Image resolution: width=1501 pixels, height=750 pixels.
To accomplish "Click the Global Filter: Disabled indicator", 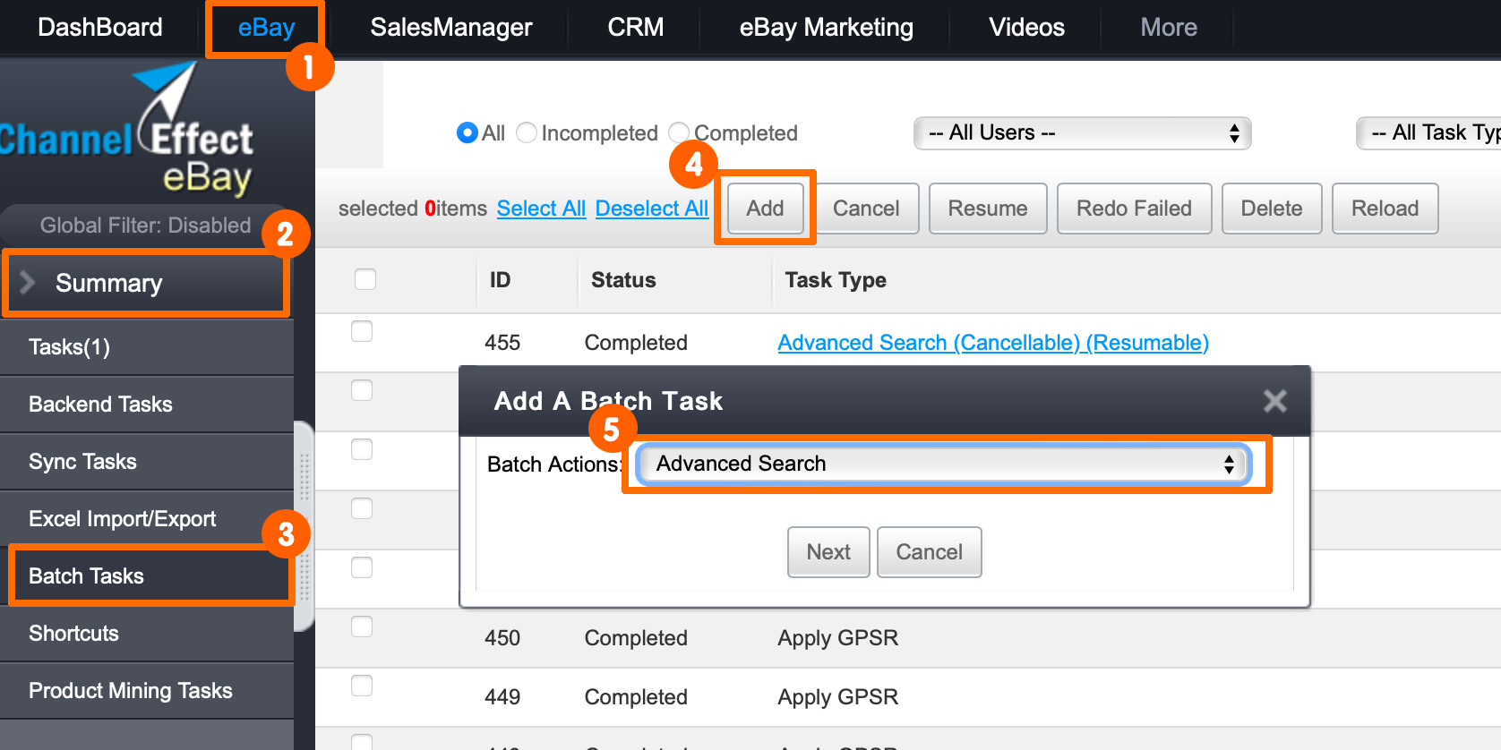I will click(x=145, y=225).
